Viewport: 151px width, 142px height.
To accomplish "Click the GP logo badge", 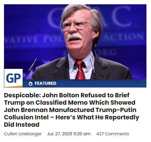I will (x=13, y=78).
